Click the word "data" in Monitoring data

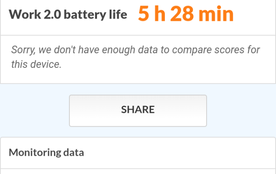73,153
